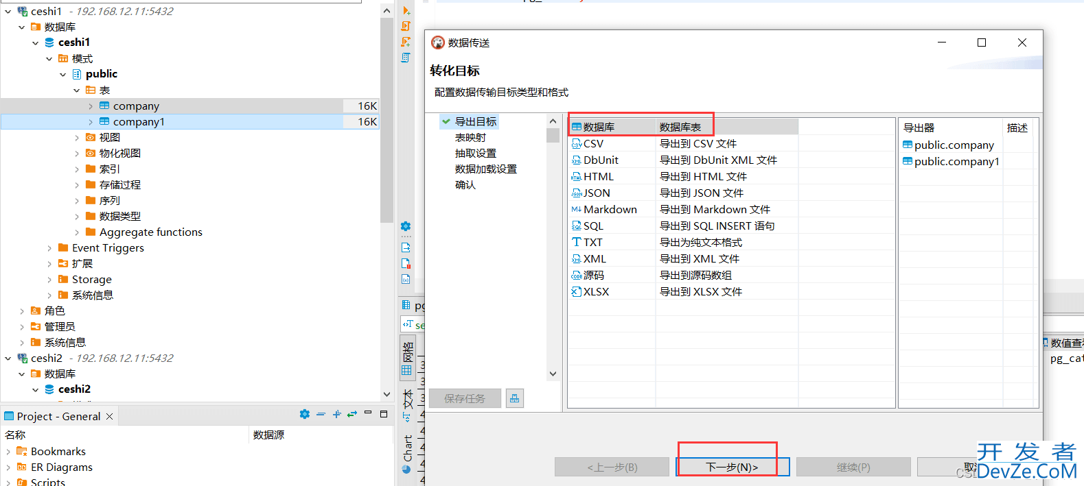Collapse the public schema node

[x=63, y=74]
